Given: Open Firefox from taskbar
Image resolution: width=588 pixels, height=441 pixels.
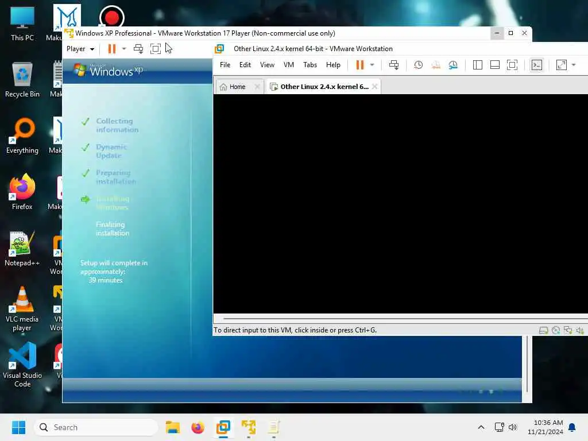Looking at the screenshot, I should pyautogui.click(x=198, y=427).
